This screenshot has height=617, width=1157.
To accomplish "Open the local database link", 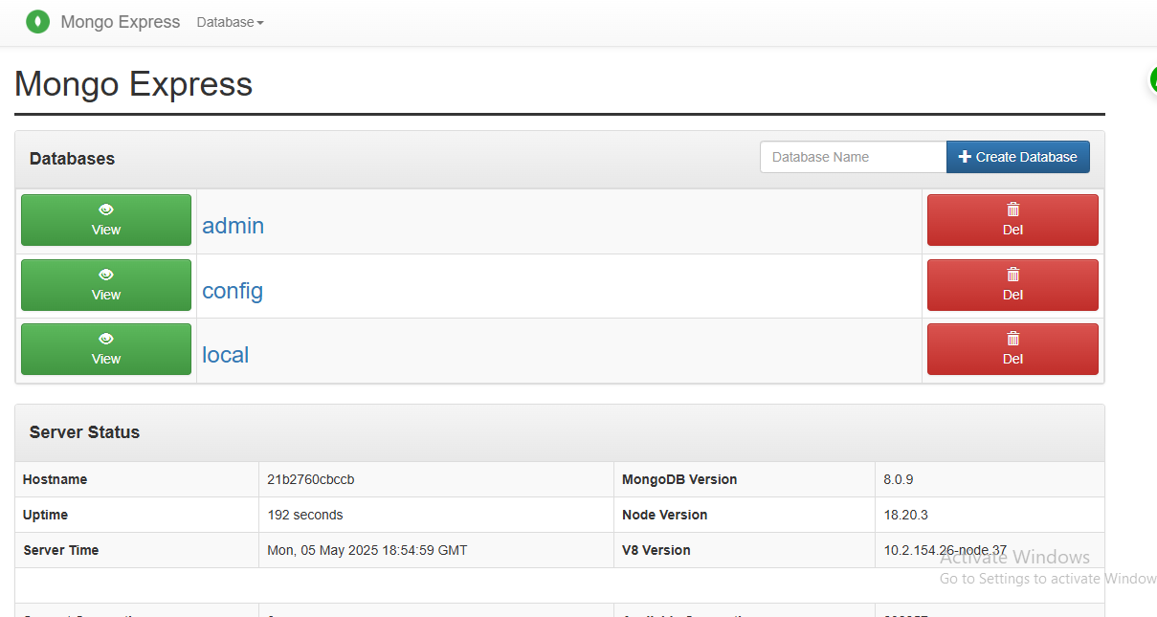I will pyautogui.click(x=225, y=355).
